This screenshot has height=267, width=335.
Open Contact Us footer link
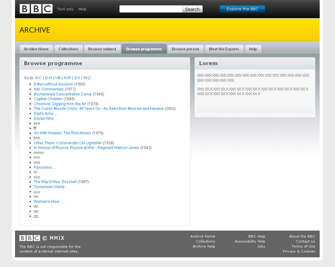click(305, 241)
